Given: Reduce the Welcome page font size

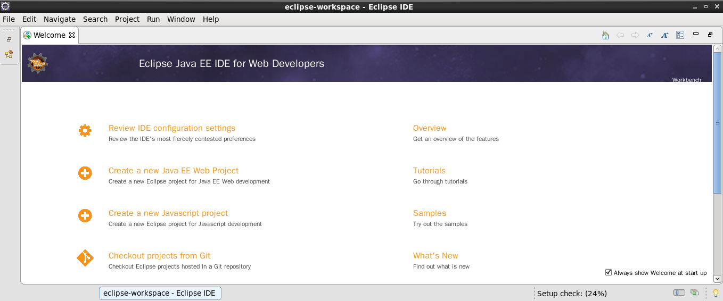Looking at the screenshot, I should (650, 35).
